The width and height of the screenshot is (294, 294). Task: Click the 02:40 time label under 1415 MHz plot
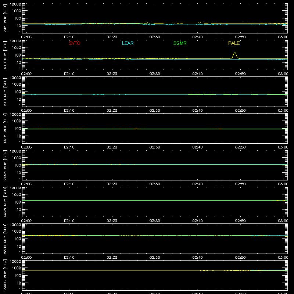197,147
